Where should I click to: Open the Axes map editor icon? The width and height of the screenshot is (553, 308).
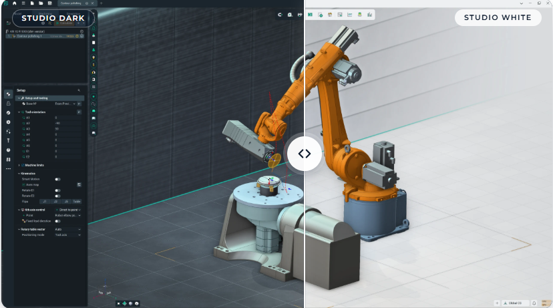click(x=79, y=184)
